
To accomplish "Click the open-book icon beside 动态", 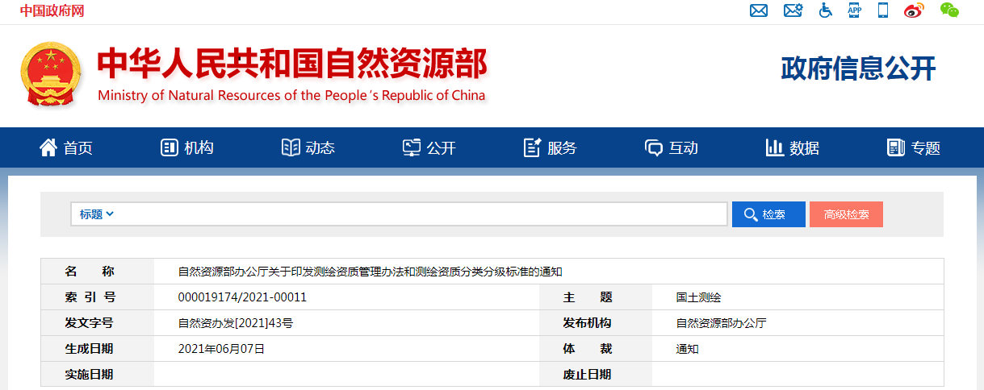I will (291, 147).
